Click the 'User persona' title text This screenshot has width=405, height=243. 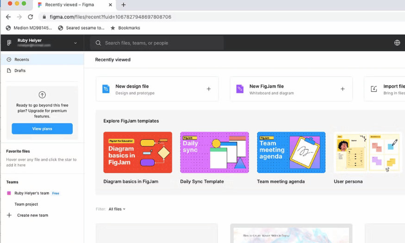point(348,181)
